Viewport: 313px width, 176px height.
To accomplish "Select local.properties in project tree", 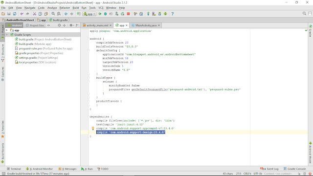I will 36,62.
